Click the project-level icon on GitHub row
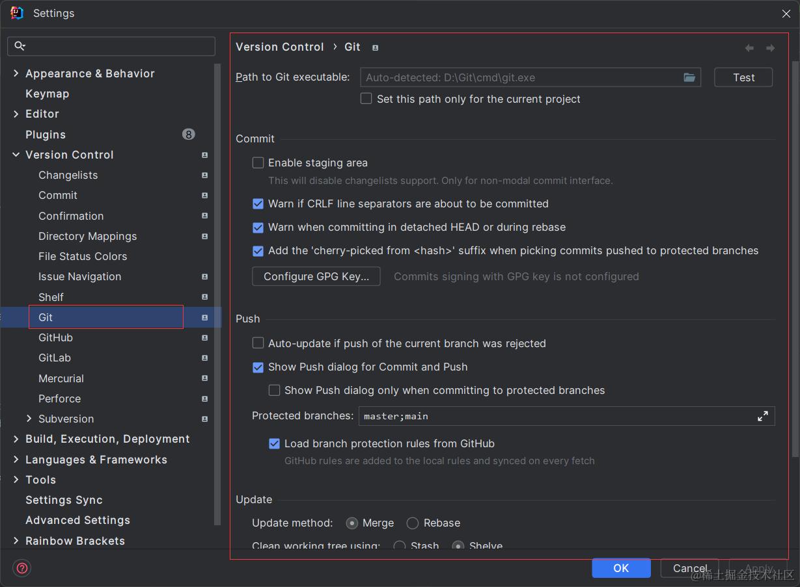This screenshot has width=800, height=587. coord(204,337)
